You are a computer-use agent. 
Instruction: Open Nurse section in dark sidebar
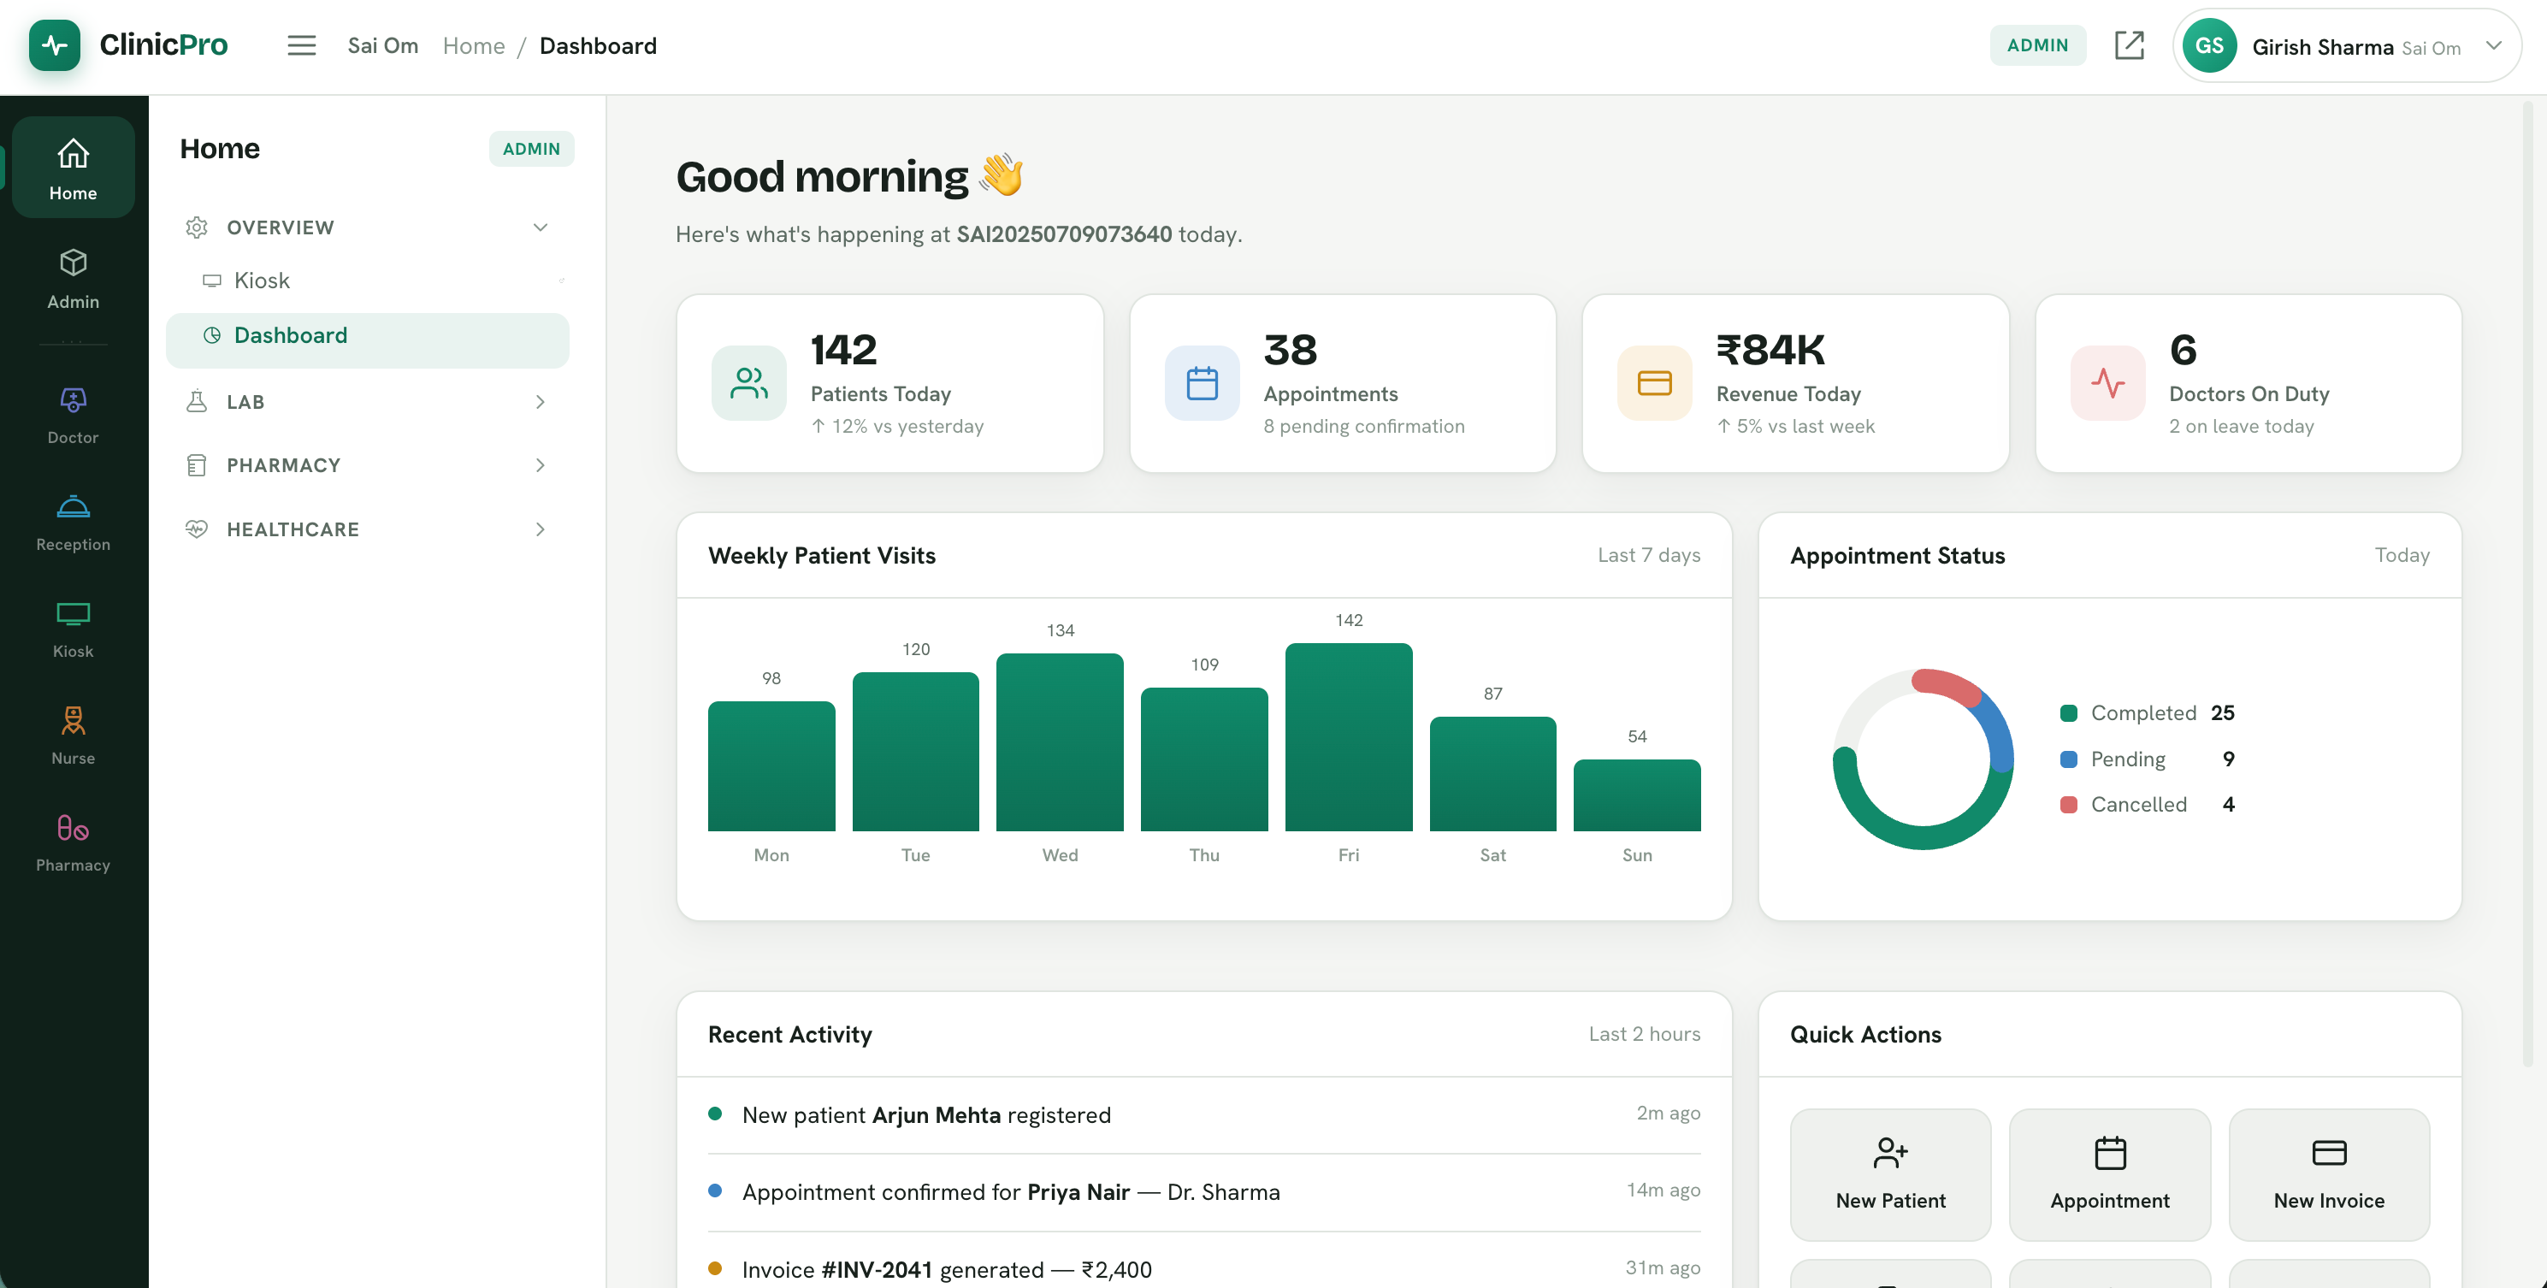(x=74, y=736)
